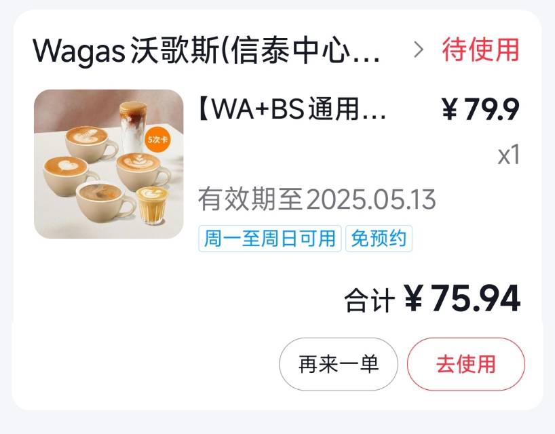Click the 再来一单 reorder button
The height and width of the screenshot is (434, 555).
click(339, 364)
